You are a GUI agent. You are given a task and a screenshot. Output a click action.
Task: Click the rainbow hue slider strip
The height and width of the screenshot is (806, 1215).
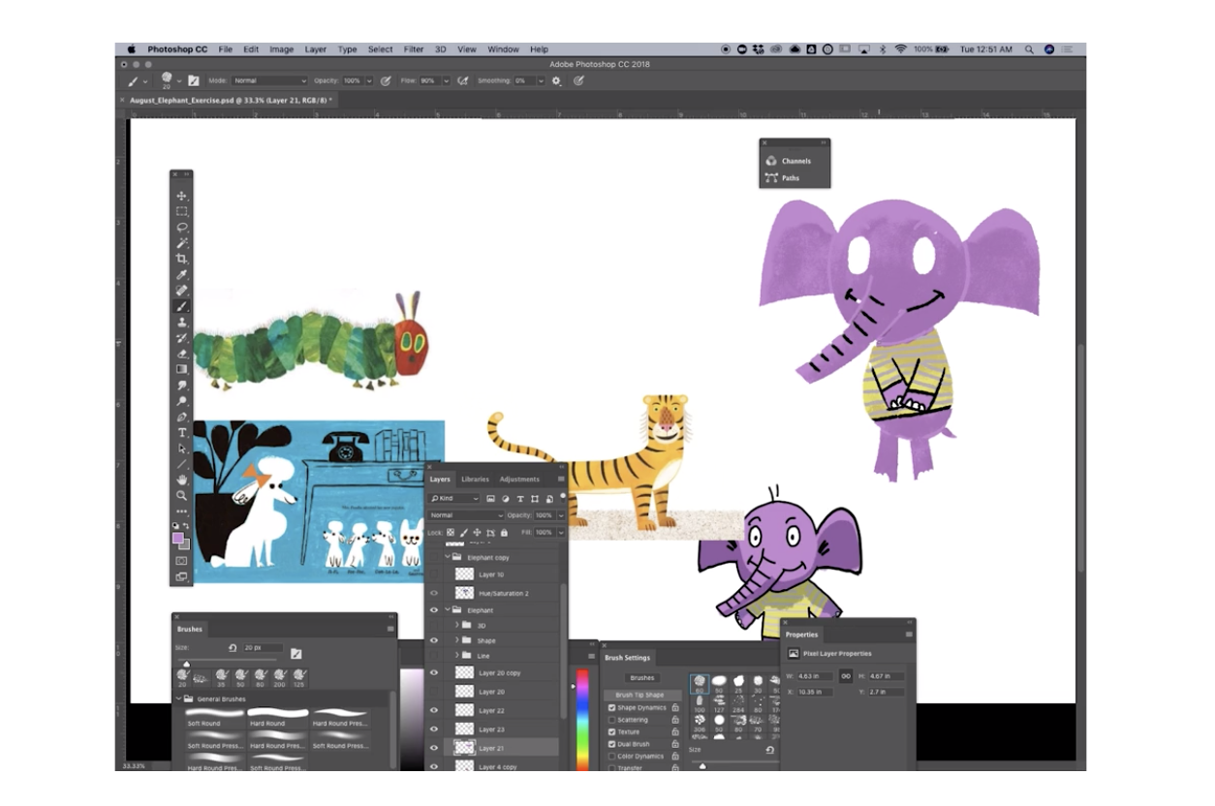(582, 719)
